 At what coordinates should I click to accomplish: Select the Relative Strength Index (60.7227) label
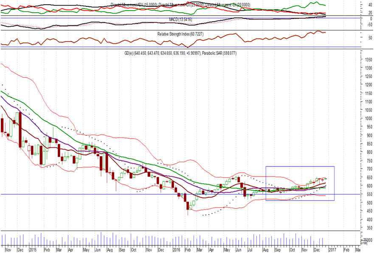click(180, 34)
